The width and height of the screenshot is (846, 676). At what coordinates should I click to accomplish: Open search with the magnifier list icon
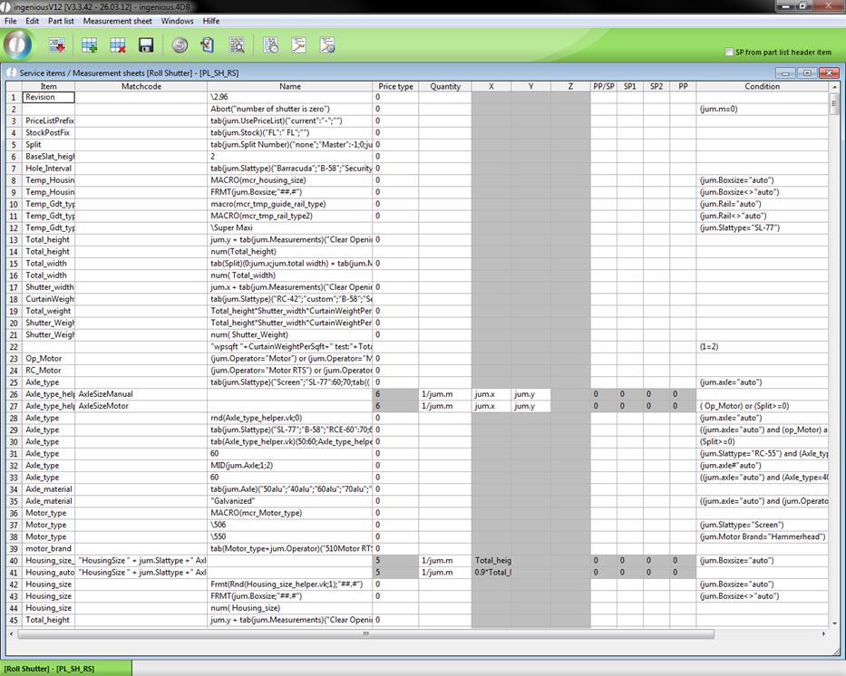click(x=237, y=45)
